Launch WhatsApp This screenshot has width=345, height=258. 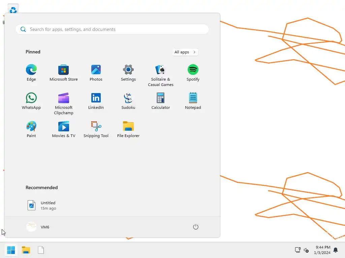tap(31, 101)
